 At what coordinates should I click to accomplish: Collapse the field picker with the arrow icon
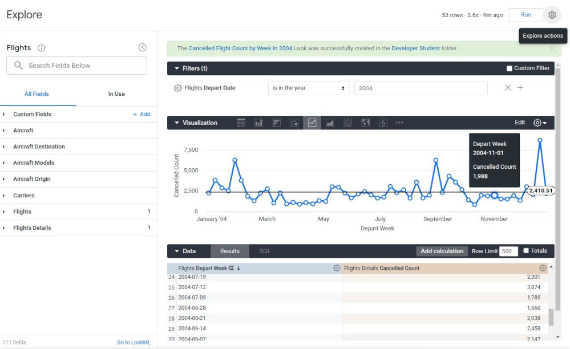143,47
